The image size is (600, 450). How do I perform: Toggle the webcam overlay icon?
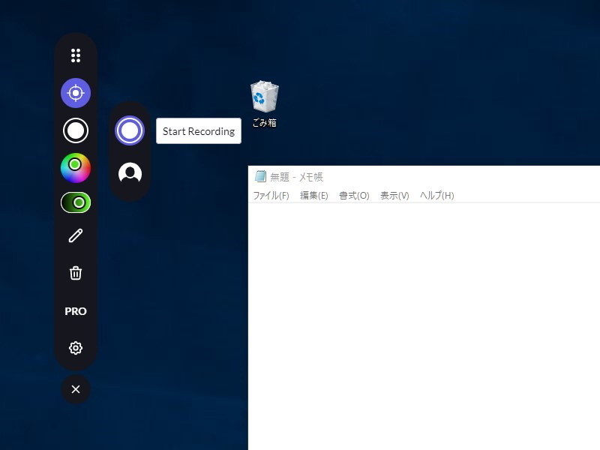[130, 173]
